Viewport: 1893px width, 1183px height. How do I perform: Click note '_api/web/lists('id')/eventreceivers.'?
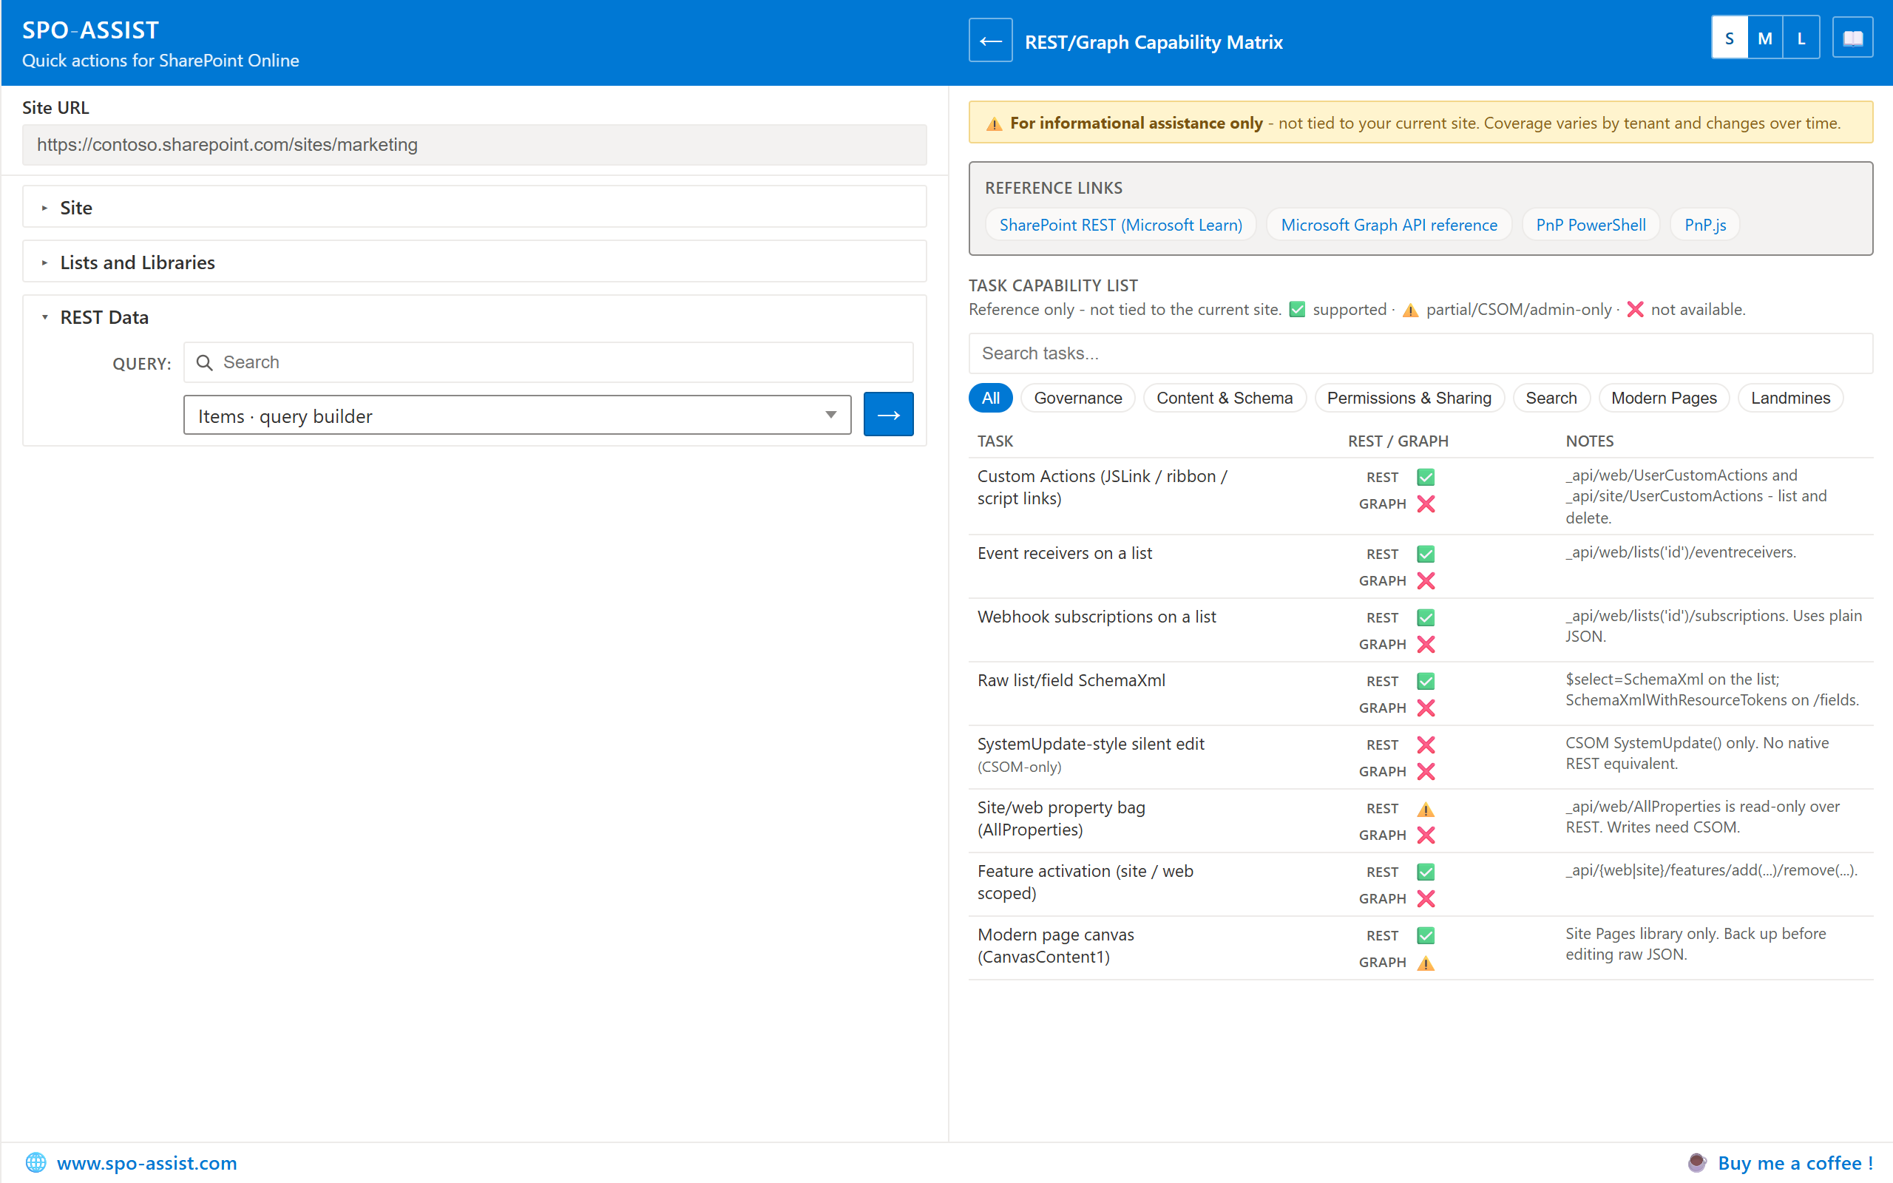pyautogui.click(x=1680, y=552)
